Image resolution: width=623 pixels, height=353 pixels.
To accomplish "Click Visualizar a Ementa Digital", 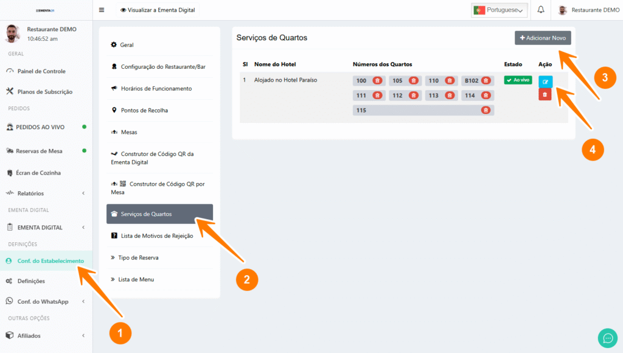I will [158, 10].
